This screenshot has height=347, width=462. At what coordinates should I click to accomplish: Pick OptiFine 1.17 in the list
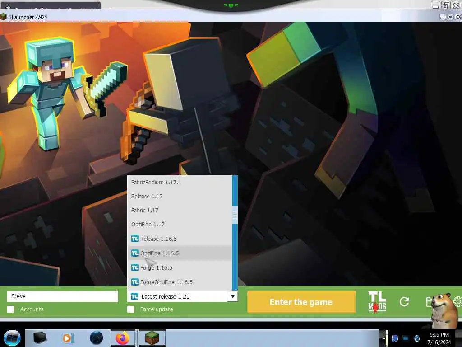click(x=180, y=224)
